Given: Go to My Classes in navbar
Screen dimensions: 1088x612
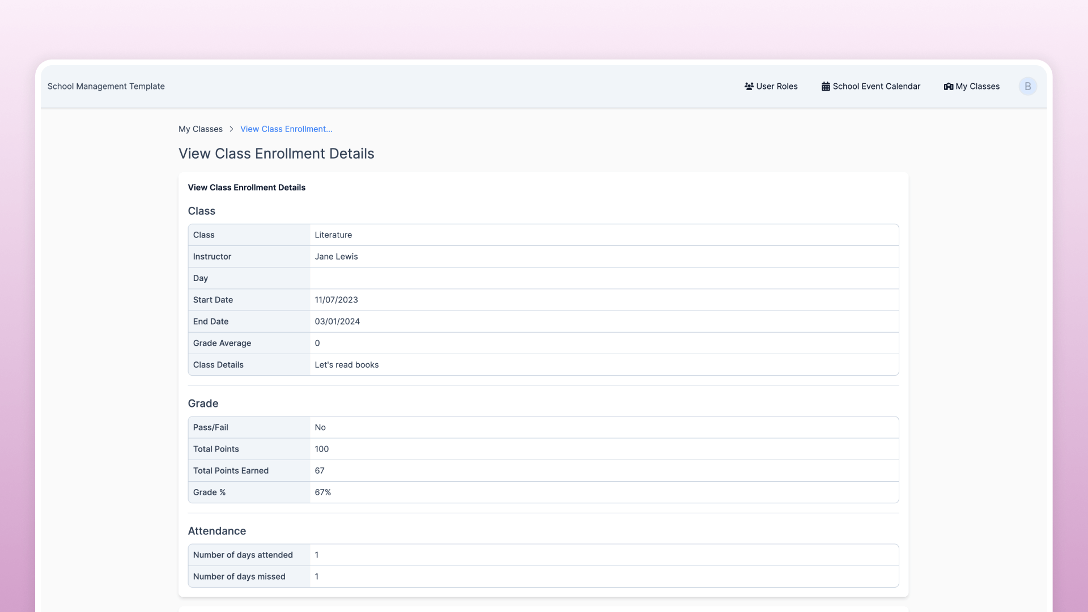Looking at the screenshot, I should tap(977, 86).
